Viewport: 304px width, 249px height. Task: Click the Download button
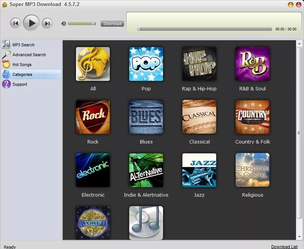(x=112, y=24)
